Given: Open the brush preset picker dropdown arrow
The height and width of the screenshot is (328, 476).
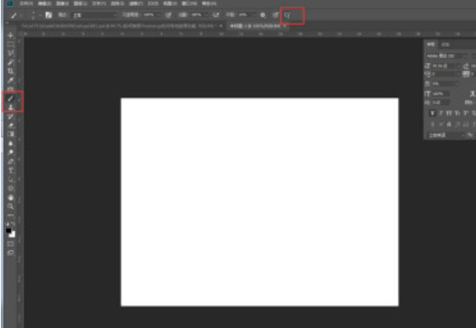Looking at the screenshot, I should coord(40,15).
